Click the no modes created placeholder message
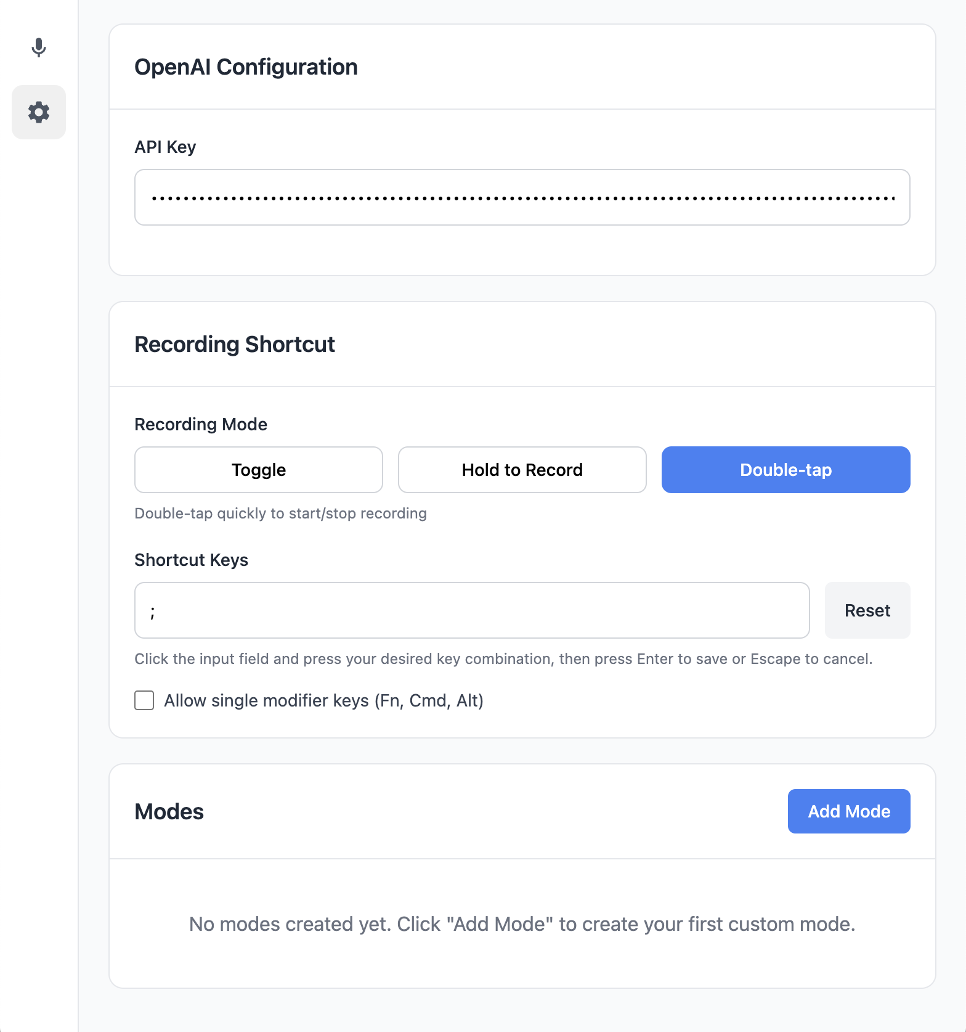966x1032 pixels. tap(522, 924)
